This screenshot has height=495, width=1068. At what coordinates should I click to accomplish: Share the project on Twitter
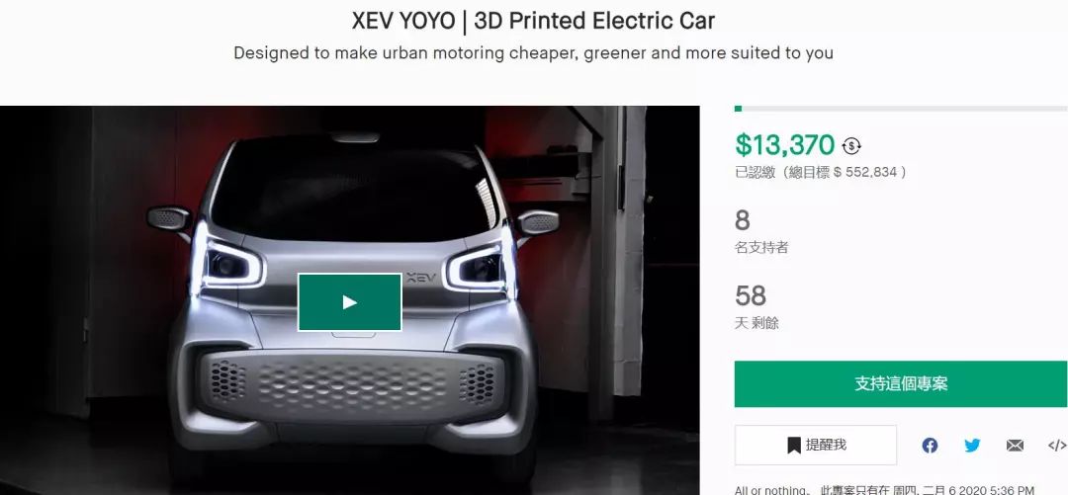click(972, 446)
